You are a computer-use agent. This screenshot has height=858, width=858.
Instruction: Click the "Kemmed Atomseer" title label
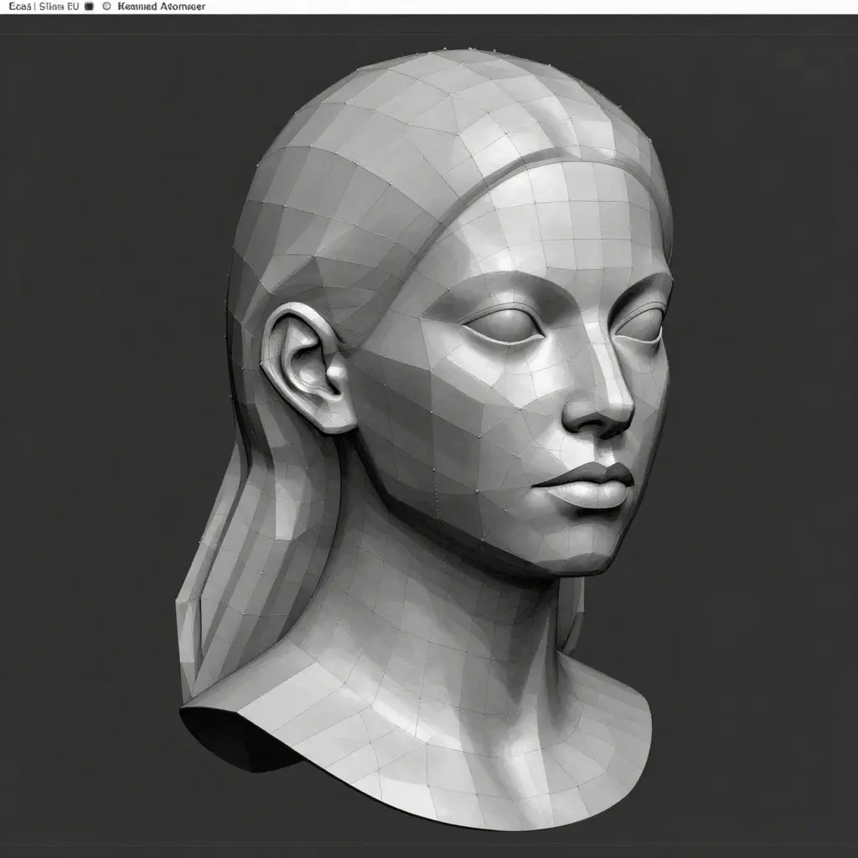tap(163, 6)
